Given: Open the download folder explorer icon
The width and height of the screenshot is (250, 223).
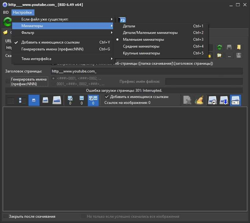Looking at the screenshot, I should [x=220, y=55].
